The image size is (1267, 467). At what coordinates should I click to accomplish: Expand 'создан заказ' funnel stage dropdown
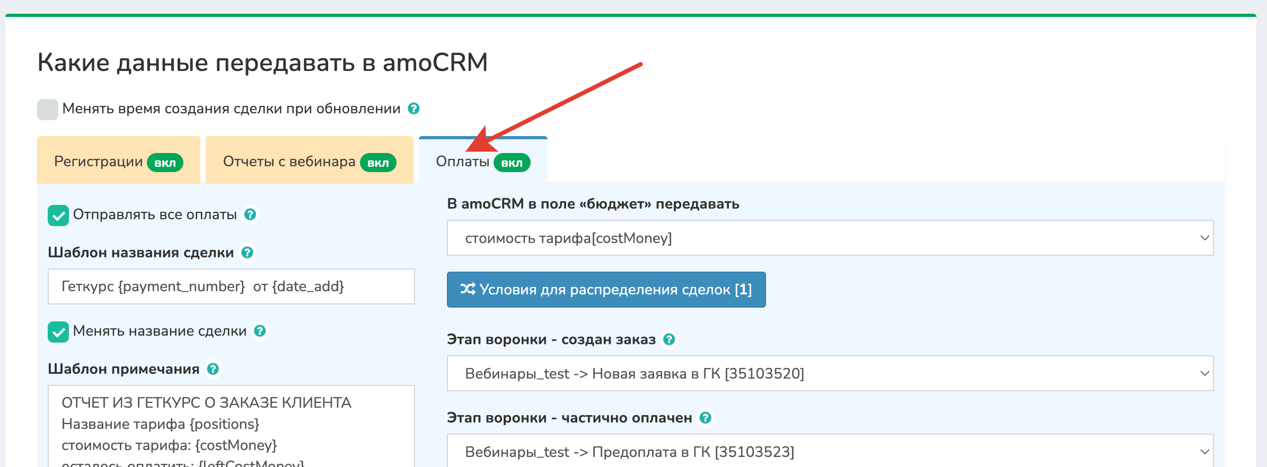(830, 373)
